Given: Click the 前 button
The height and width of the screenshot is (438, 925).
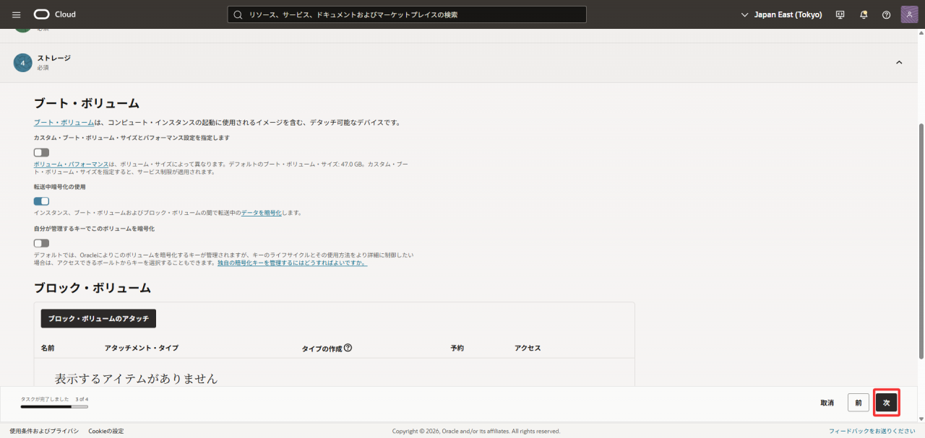Looking at the screenshot, I should (x=859, y=403).
